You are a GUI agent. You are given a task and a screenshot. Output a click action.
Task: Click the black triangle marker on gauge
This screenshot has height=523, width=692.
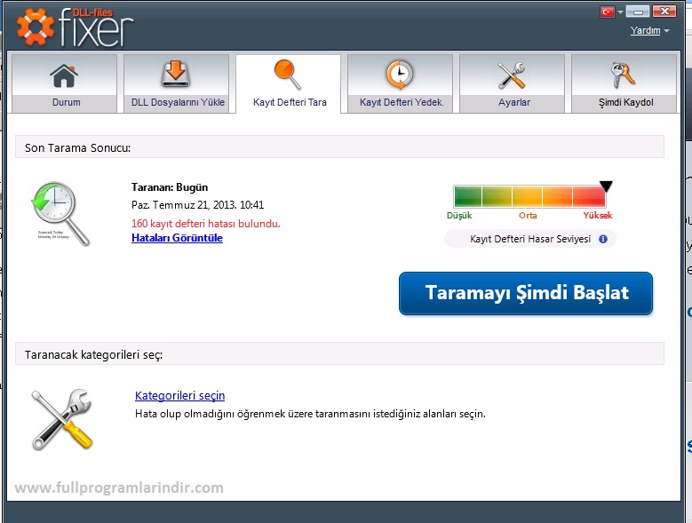coord(606,186)
